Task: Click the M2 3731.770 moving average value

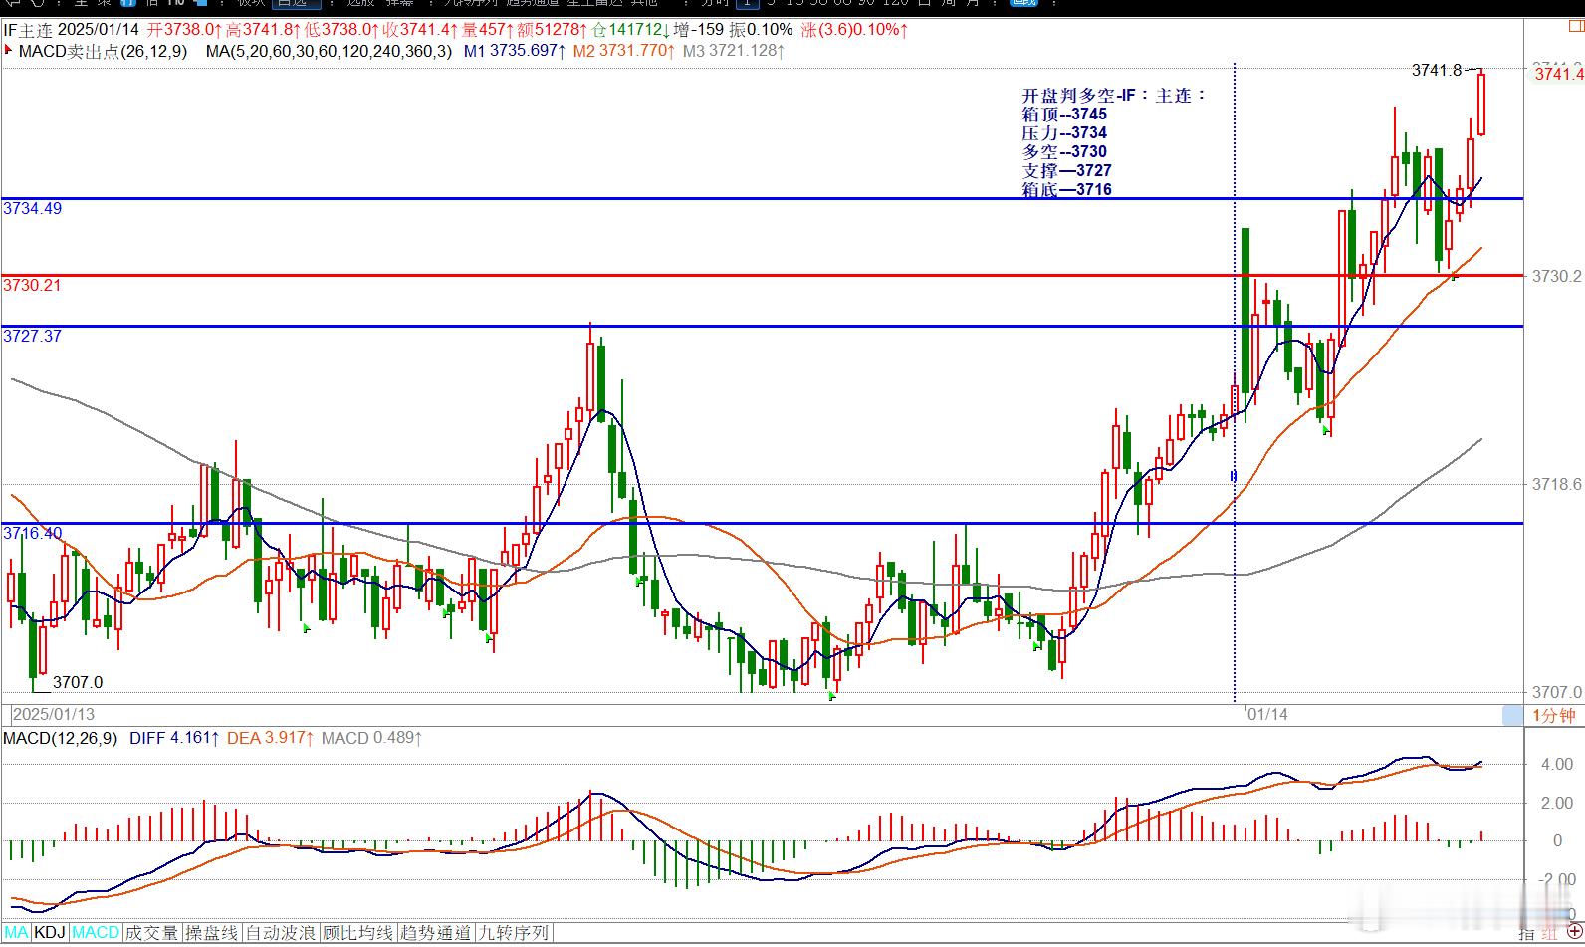Action: coord(624,50)
